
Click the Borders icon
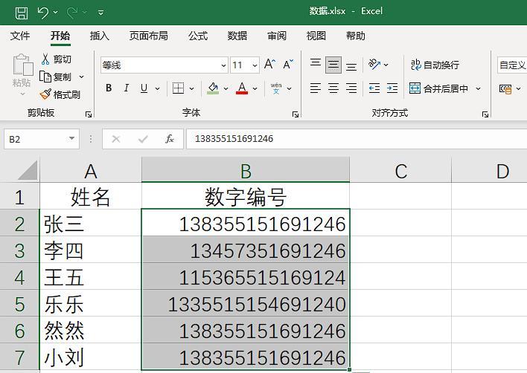(178, 88)
